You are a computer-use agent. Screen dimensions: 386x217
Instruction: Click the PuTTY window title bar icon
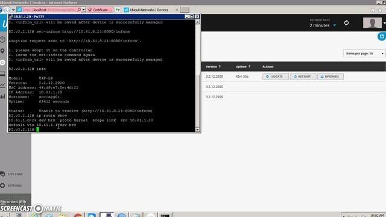tap(11, 16)
